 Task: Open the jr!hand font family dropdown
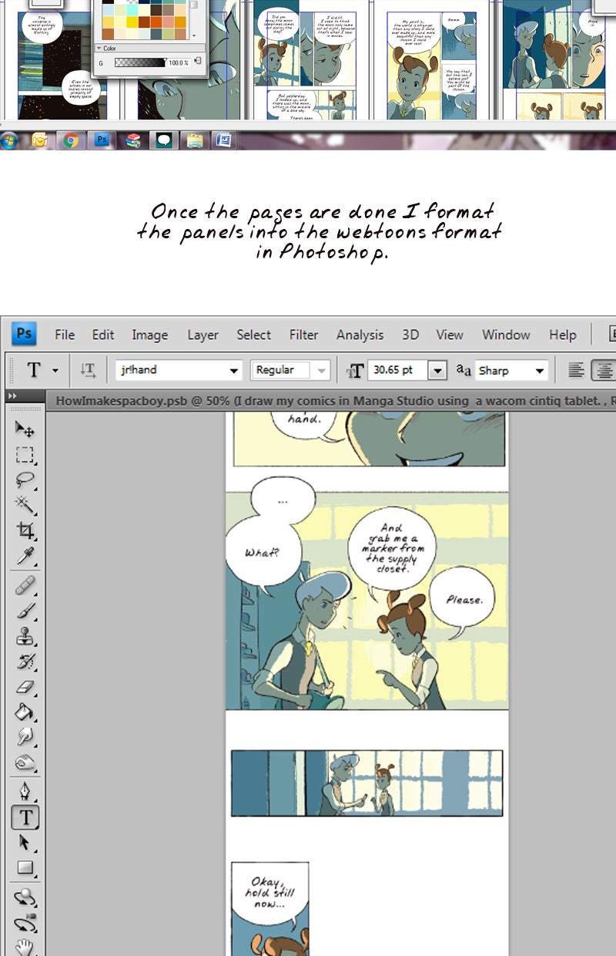(234, 371)
